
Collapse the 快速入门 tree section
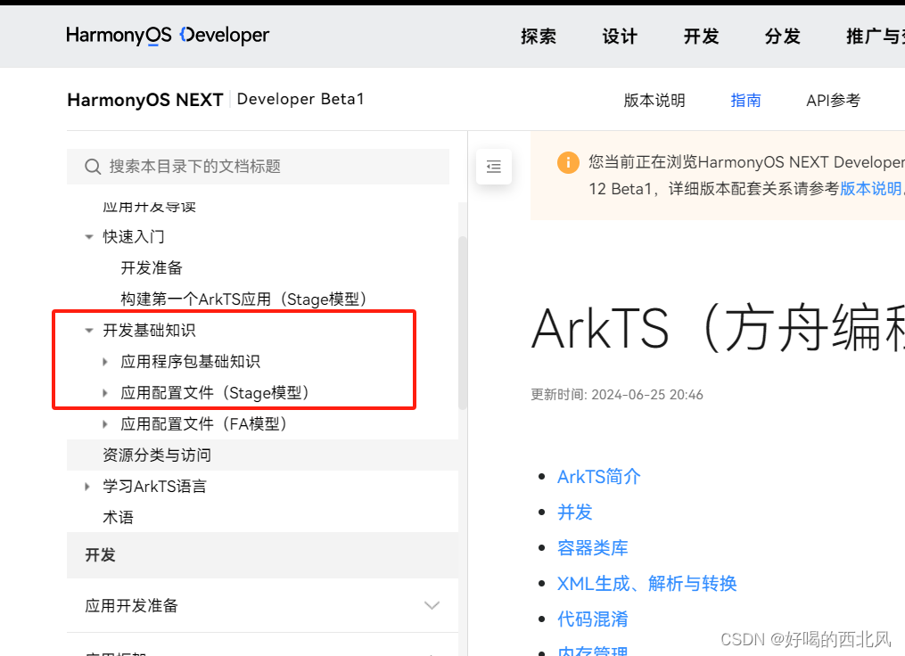(x=89, y=236)
